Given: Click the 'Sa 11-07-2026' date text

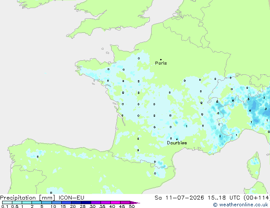Looking at the screenshot, I should (179, 198).
